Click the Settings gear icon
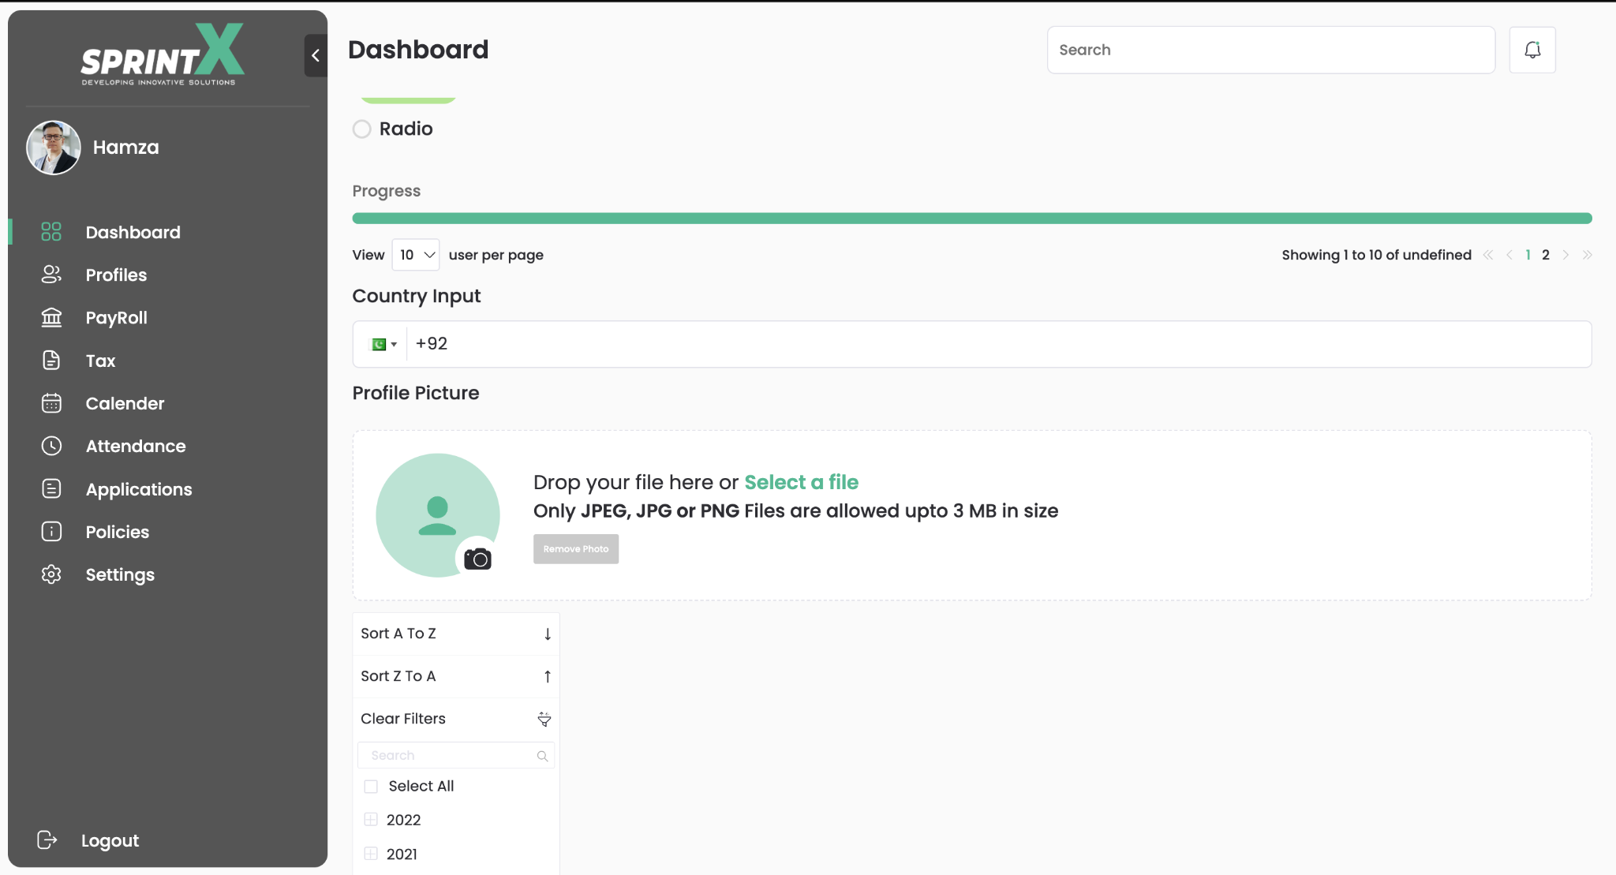 point(51,574)
